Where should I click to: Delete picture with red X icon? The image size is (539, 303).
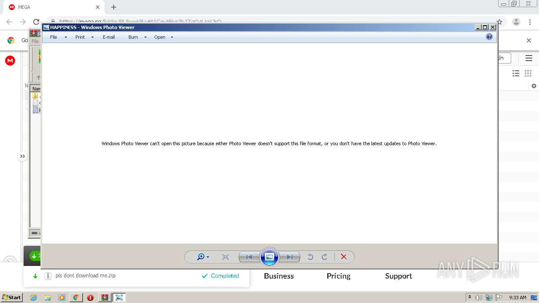(344, 257)
